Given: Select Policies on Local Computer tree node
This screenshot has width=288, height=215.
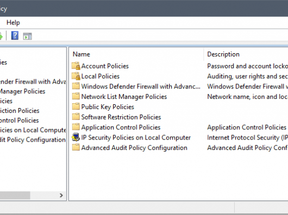Looking at the screenshot, I should point(33,130).
